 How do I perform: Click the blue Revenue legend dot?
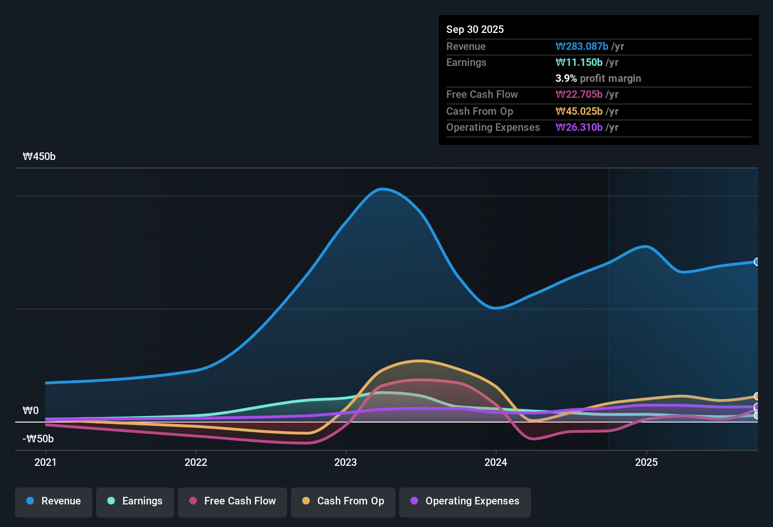point(30,501)
